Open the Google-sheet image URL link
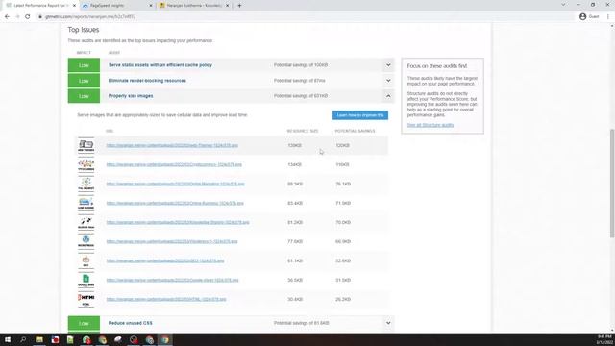Viewport: 615px width, 346px height. pyautogui.click(x=172, y=280)
